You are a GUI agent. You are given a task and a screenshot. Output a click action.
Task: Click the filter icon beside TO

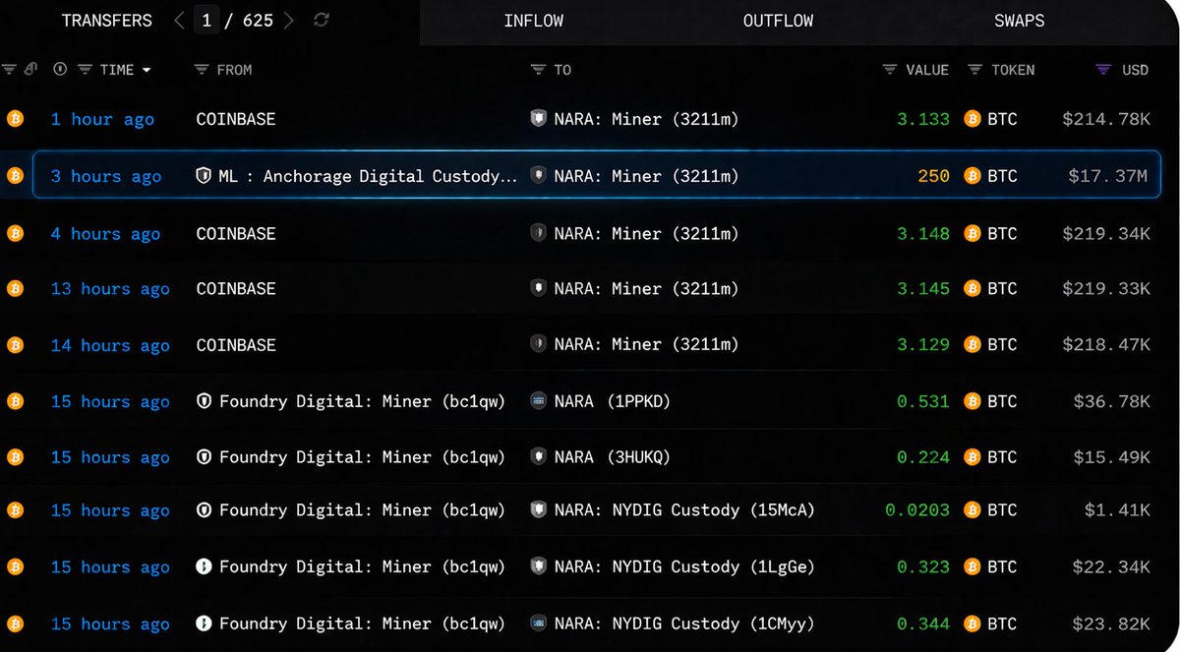click(x=538, y=70)
